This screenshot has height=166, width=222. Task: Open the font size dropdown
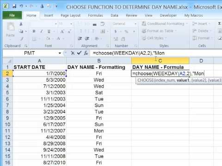tap(71, 24)
